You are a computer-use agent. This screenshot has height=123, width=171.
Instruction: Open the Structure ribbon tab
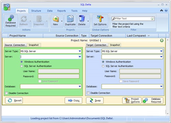point(36,11)
